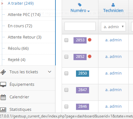Expand the Tous les tickets chevron
The width and height of the screenshot is (133, 119).
[x=50, y=72]
